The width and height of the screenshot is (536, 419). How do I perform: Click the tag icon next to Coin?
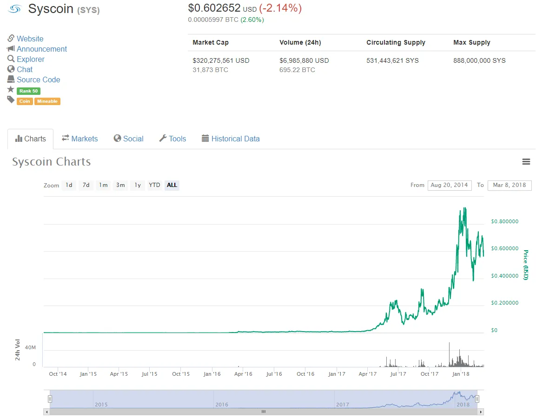11,100
